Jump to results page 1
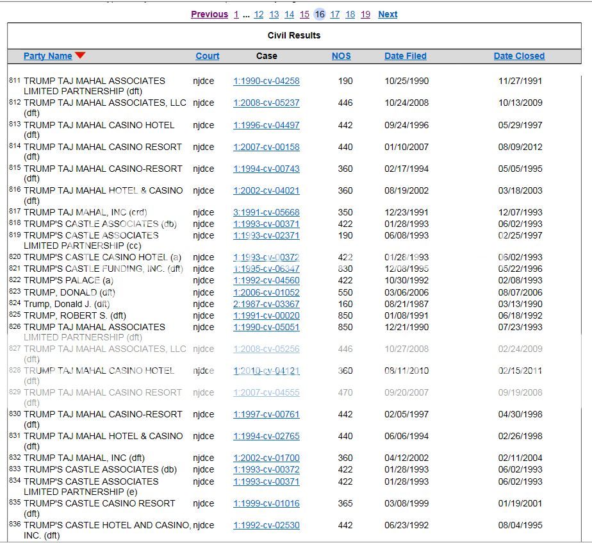This screenshot has height=543, width=592. tap(236, 14)
